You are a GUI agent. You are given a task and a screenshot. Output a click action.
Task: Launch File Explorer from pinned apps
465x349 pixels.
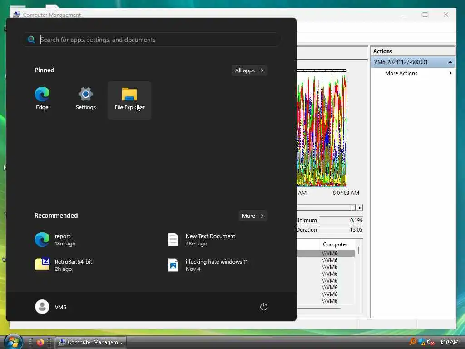(x=129, y=100)
